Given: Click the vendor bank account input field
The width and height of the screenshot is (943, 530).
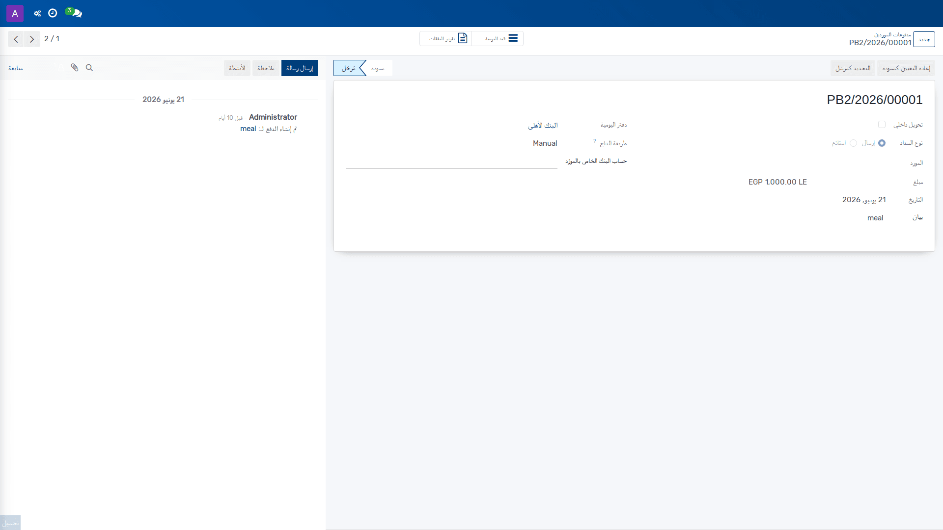Looking at the screenshot, I should 451,161.
